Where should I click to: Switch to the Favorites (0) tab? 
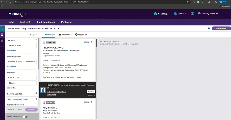click(x=65, y=35)
